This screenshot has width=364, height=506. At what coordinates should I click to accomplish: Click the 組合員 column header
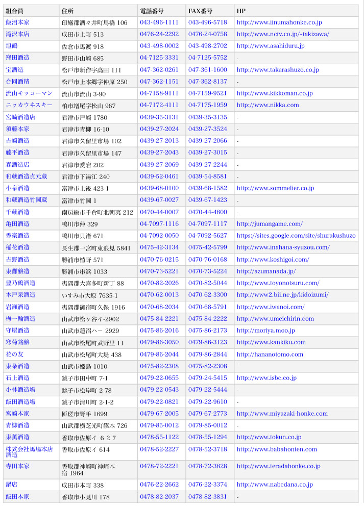click(x=14, y=11)
